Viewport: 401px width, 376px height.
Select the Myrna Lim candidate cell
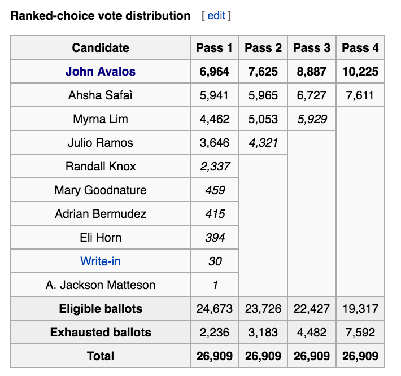(101, 119)
